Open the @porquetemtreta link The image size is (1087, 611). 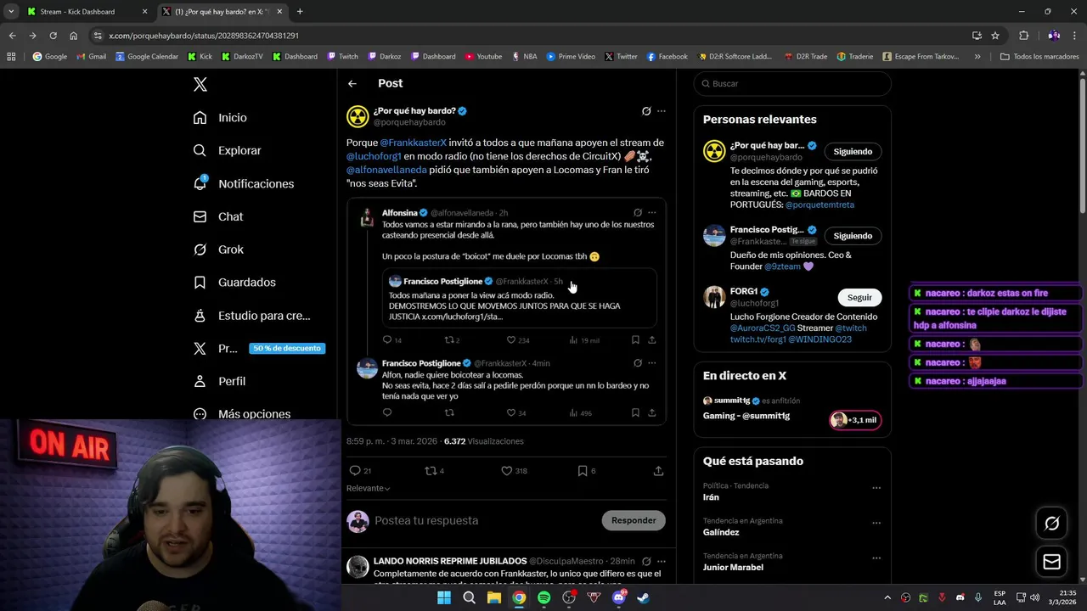(819, 205)
